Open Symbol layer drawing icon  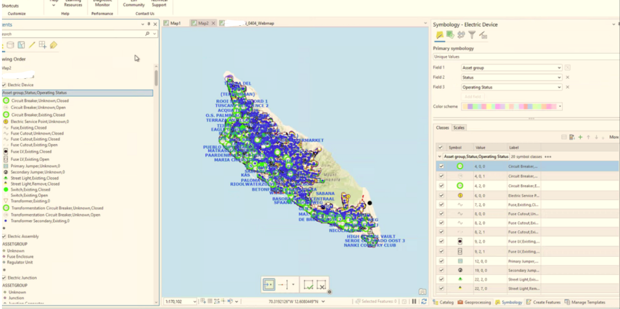point(461,35)
